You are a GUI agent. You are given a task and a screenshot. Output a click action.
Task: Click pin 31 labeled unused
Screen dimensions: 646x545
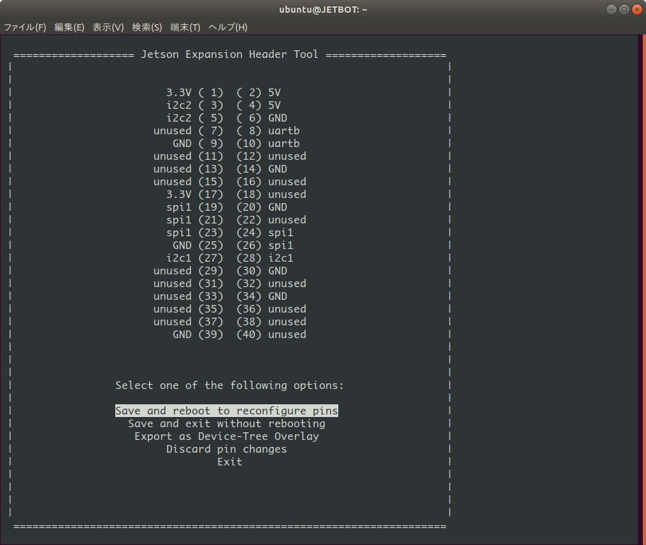pos(189,284)
